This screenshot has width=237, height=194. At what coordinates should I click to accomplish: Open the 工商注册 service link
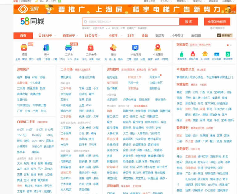(191, 157)
